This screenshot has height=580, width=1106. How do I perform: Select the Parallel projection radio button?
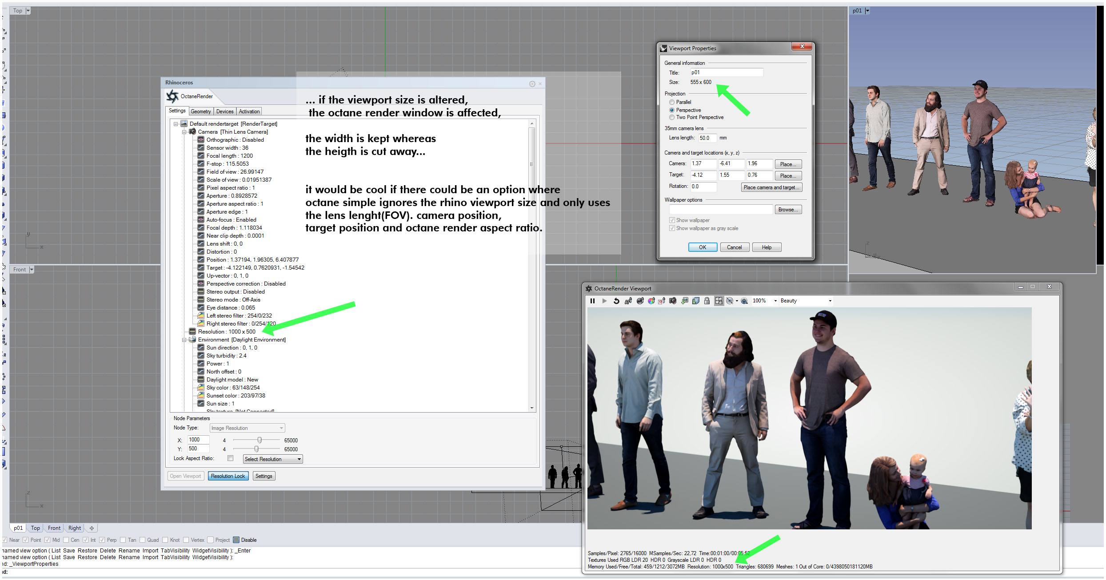pos(672,102)
